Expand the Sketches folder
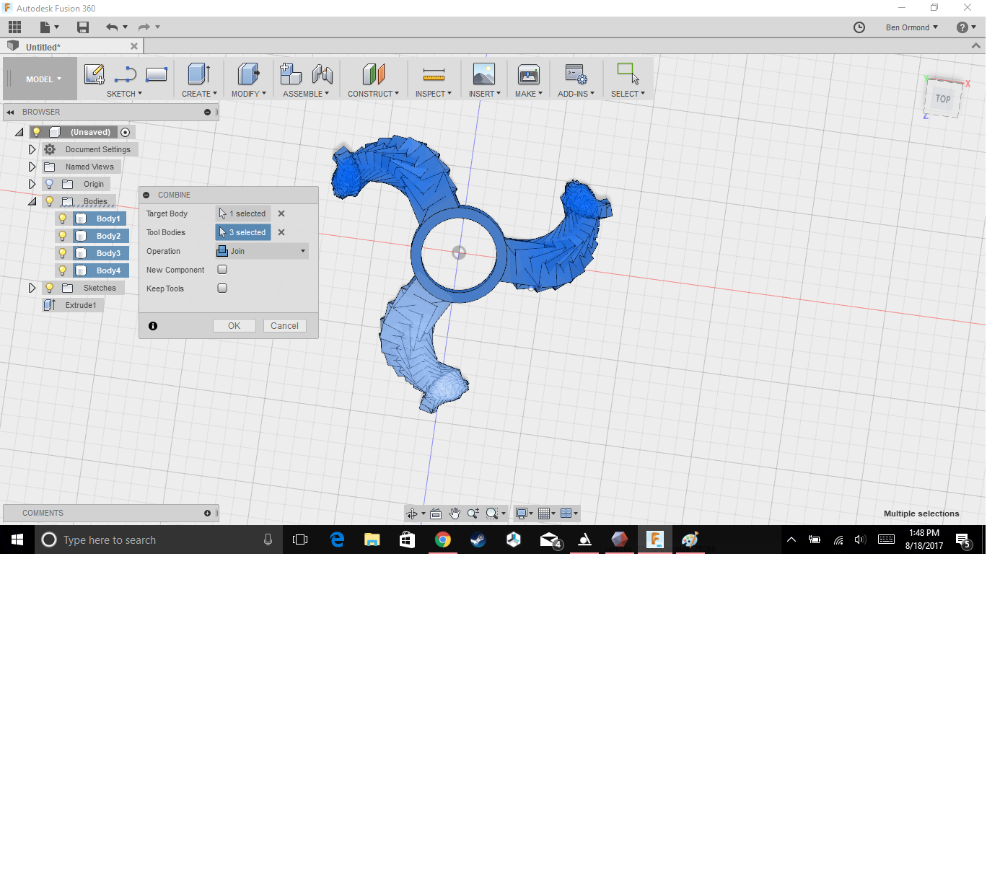 (x=32, y=288)
